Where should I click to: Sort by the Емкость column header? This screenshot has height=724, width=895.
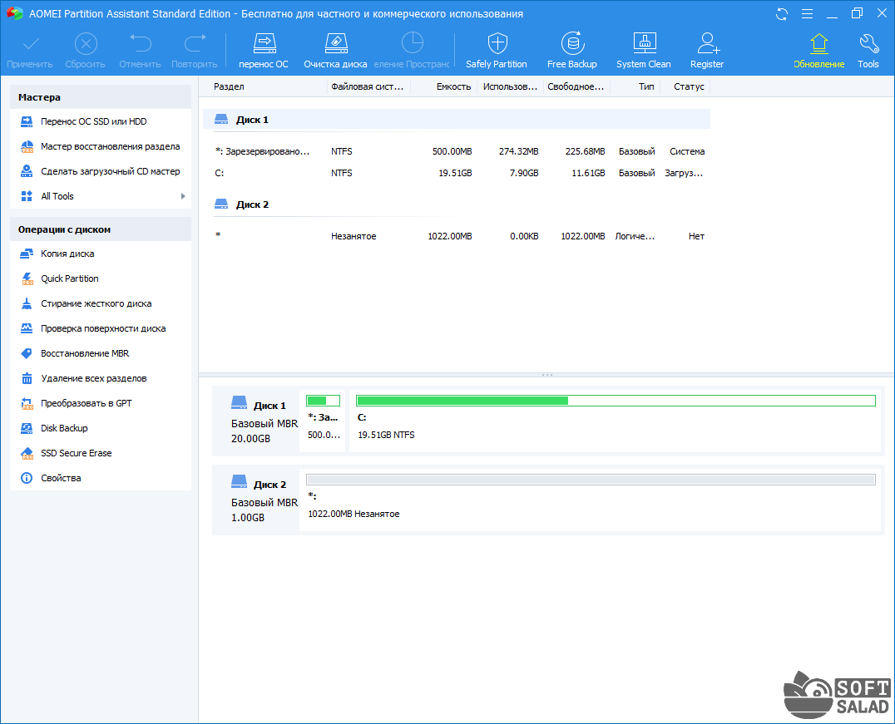453,86
